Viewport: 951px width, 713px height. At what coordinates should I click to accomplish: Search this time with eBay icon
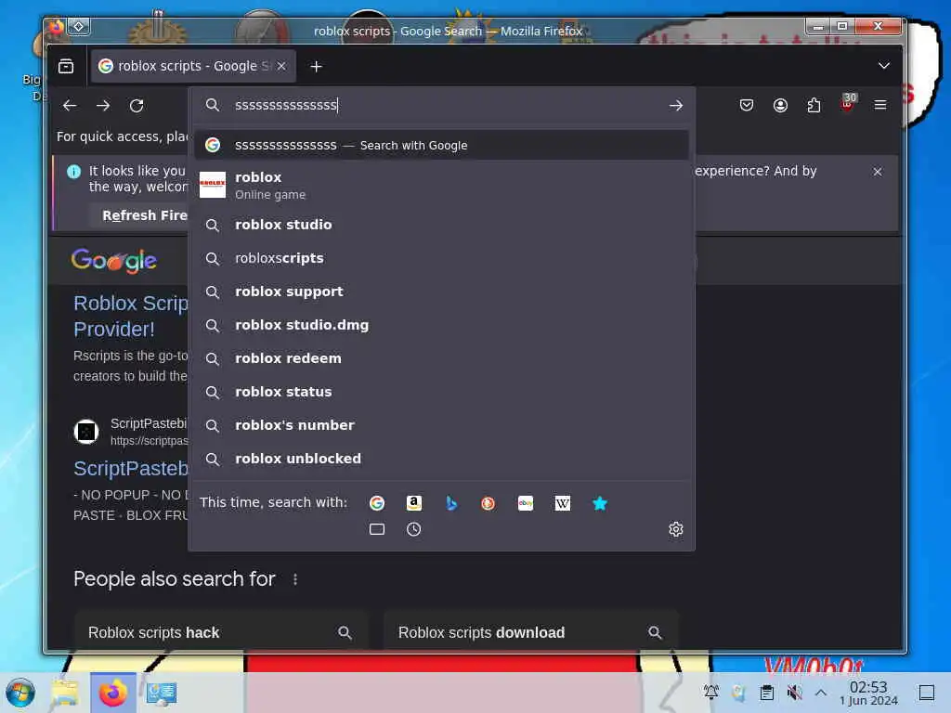526,503
